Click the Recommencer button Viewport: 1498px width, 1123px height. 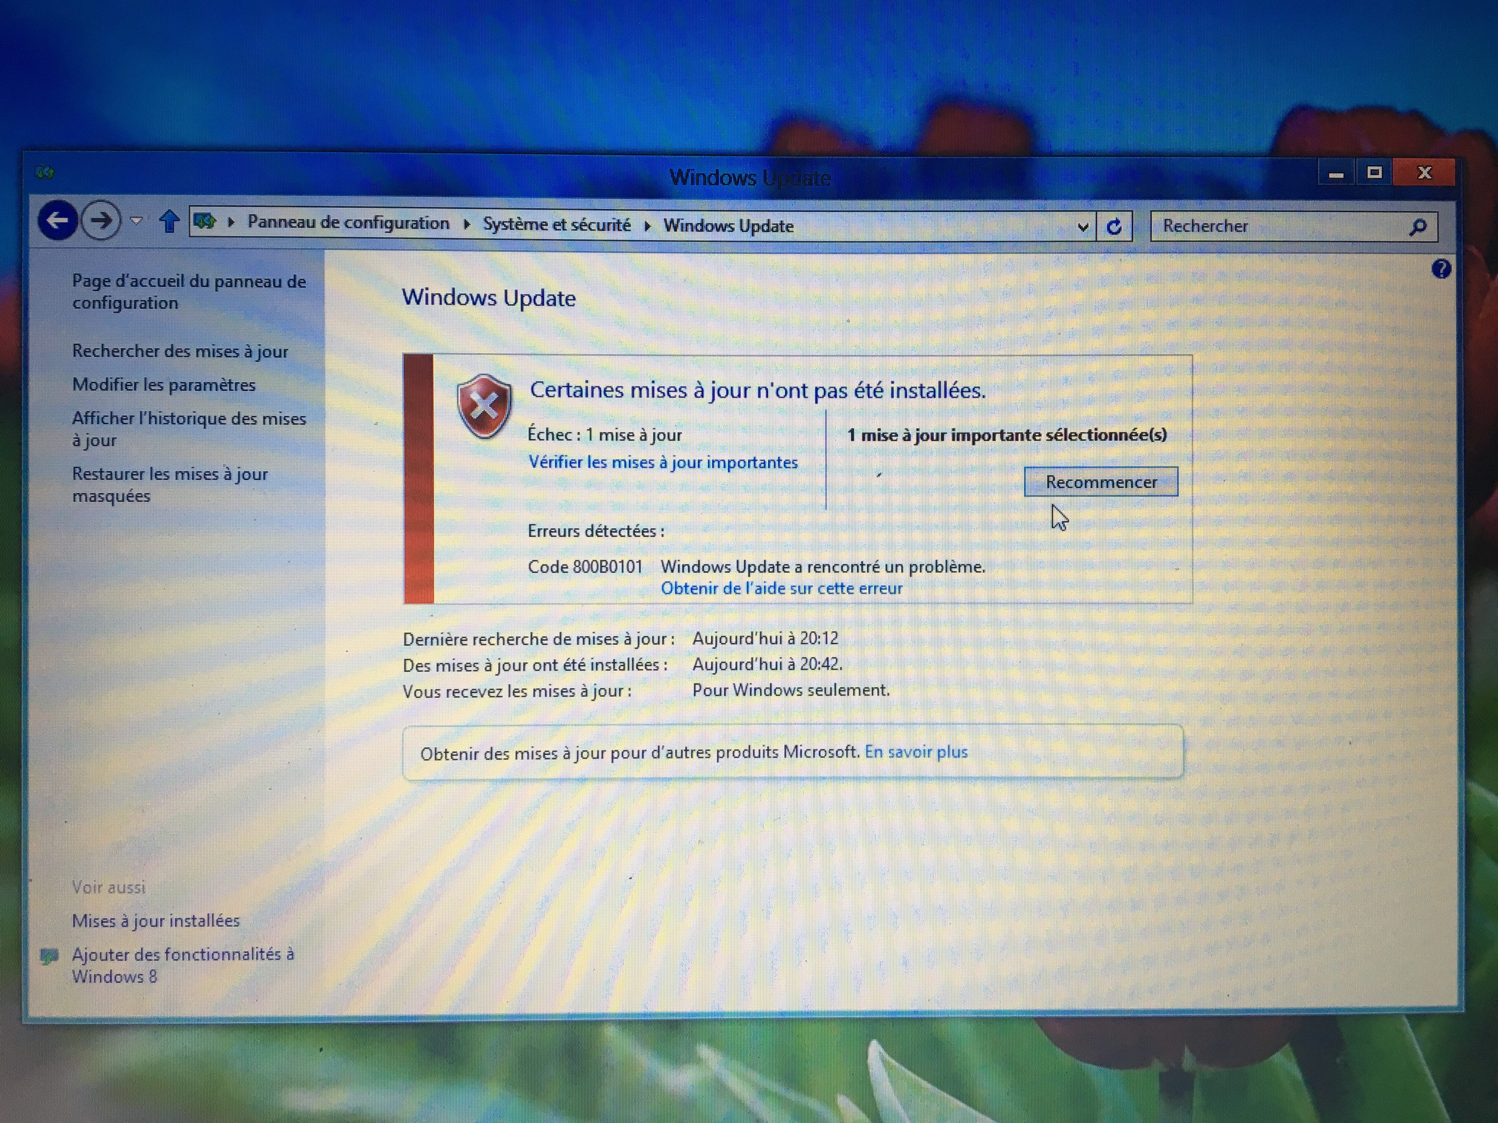click(1101, 482)
